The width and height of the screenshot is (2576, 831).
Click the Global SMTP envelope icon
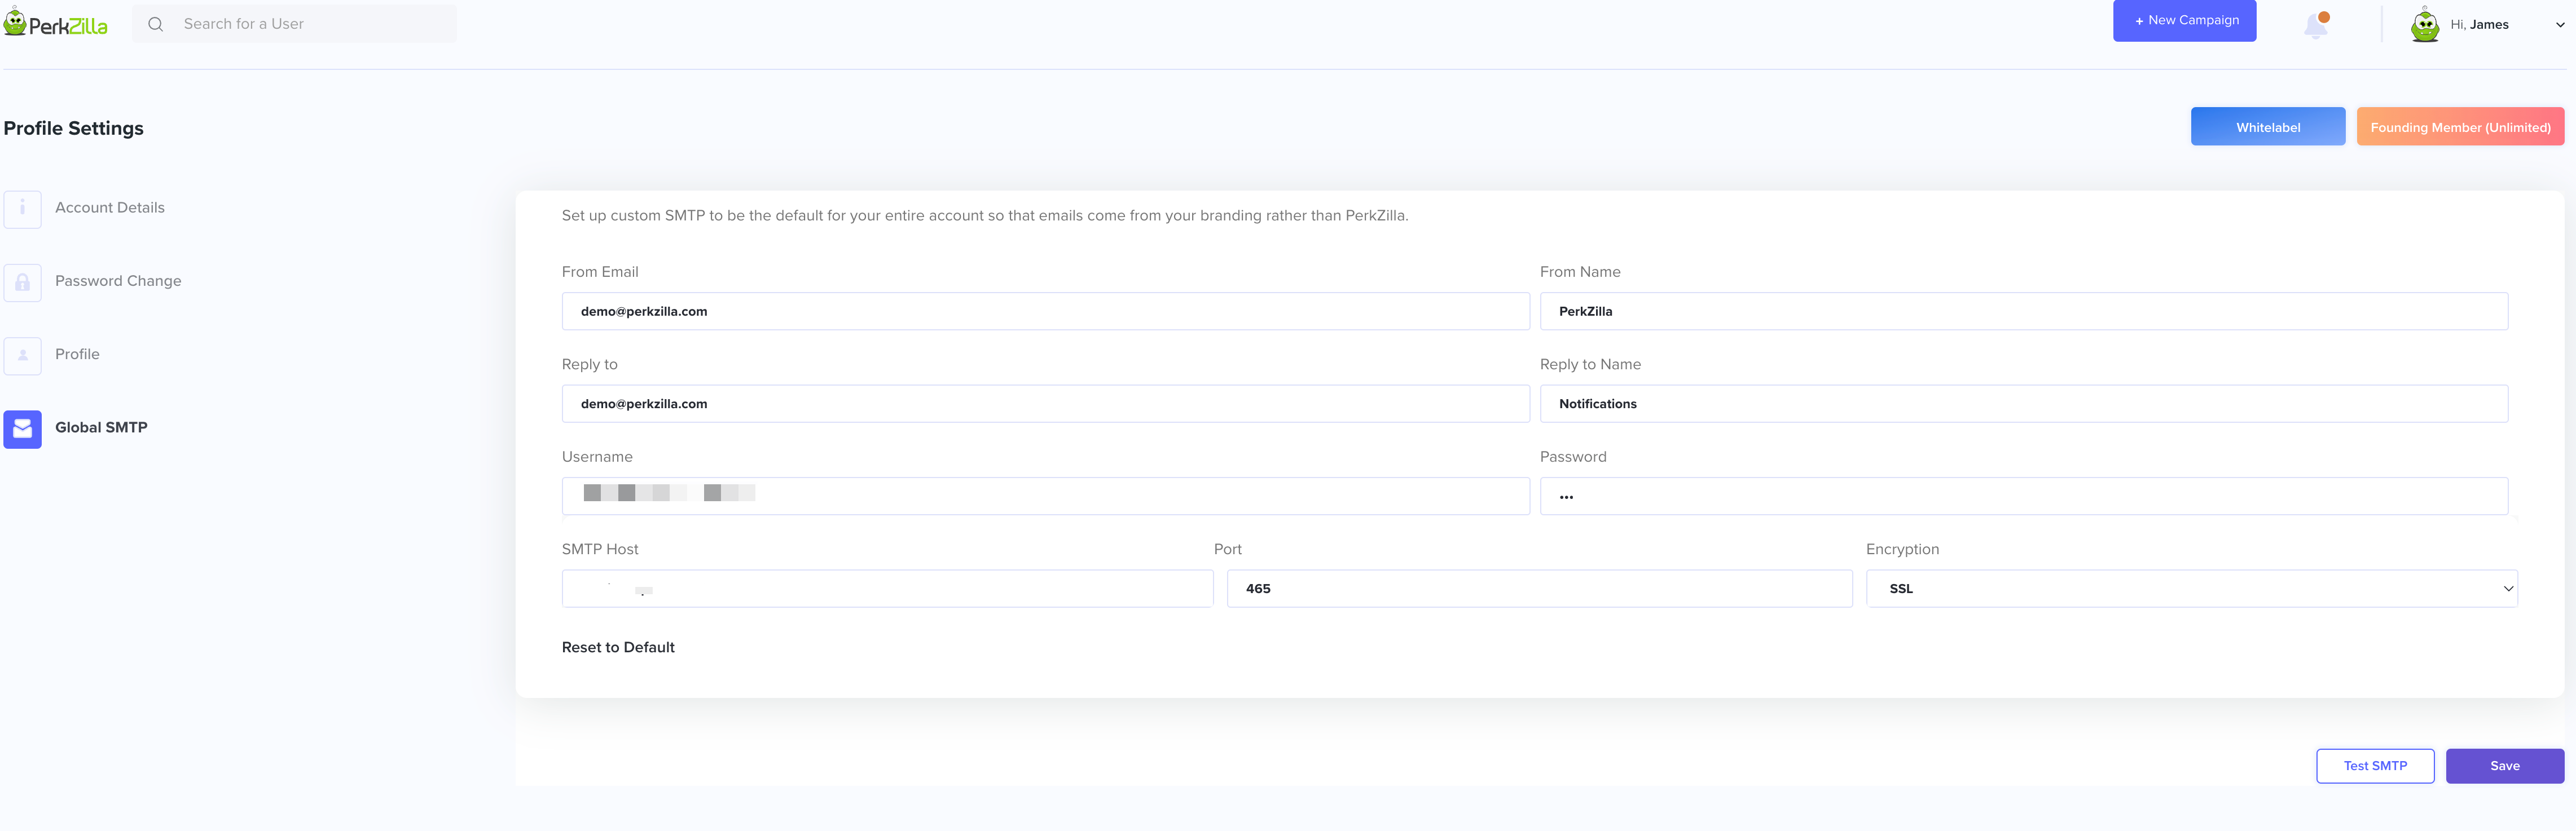click(22, 428)
